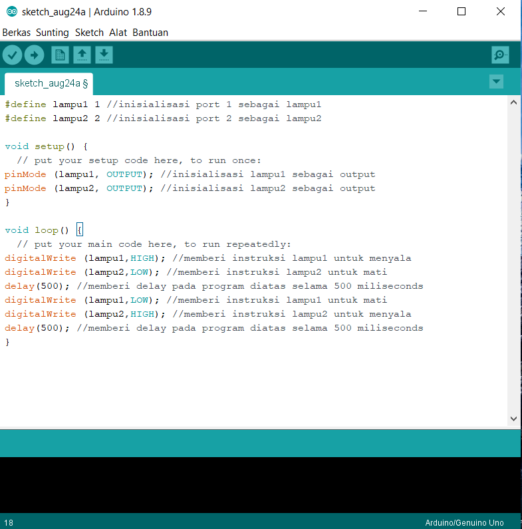Click the Upload arrow button
The image size is (522, 529).
[34, 55]
